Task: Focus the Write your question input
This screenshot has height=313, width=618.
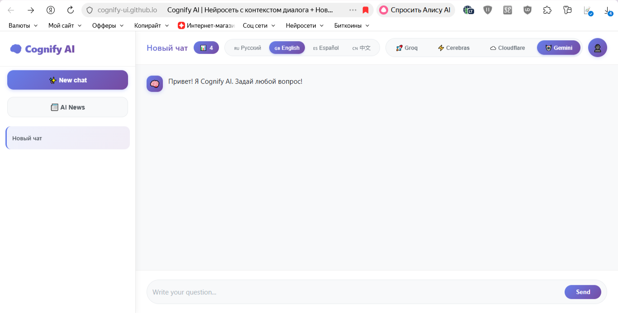Action: (356, 292)
